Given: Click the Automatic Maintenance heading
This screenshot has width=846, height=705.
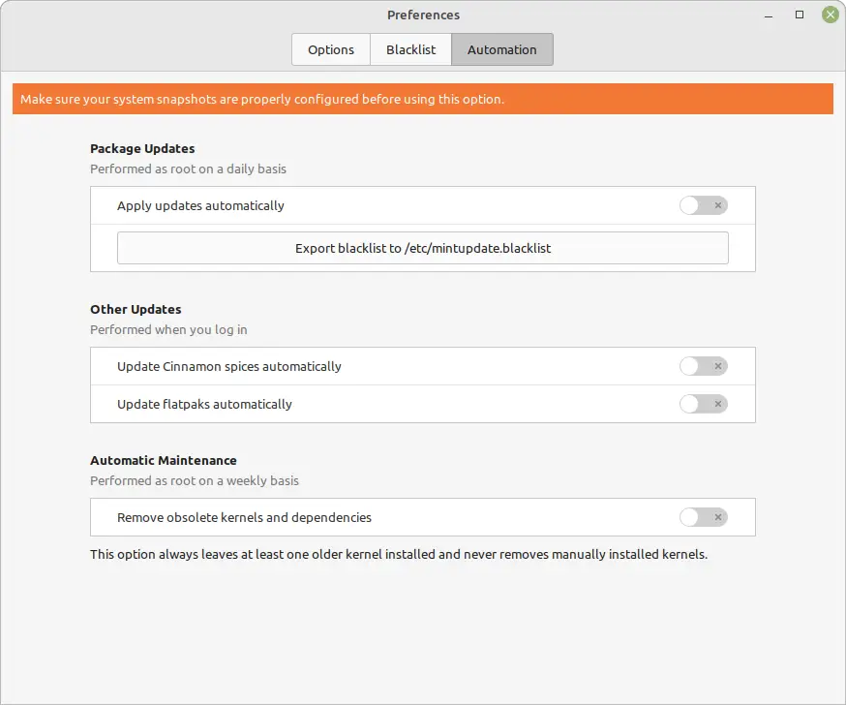Looking at the screenshot, I should (x=163, y=460).
